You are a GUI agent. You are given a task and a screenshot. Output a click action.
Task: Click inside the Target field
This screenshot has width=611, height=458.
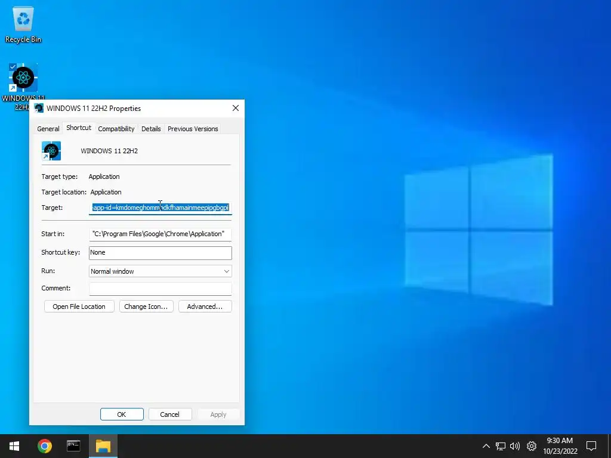pos(160,208)
